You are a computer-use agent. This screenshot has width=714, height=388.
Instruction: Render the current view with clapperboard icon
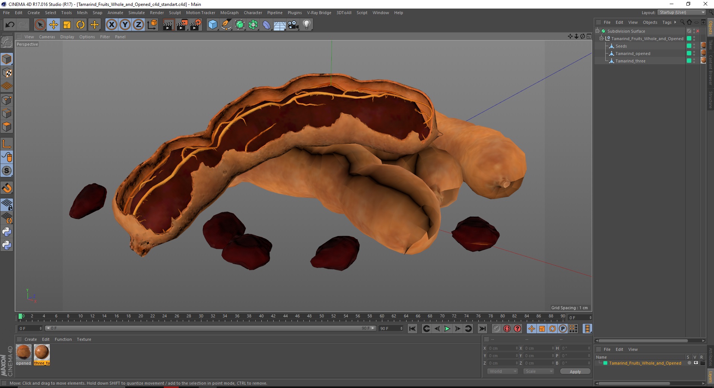point(168,25)
